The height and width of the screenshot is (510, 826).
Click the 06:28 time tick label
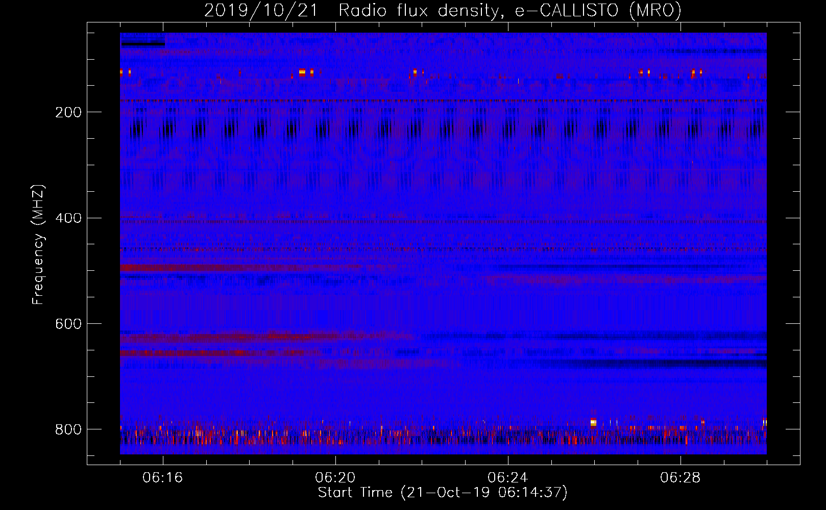(x=681, y=478)
